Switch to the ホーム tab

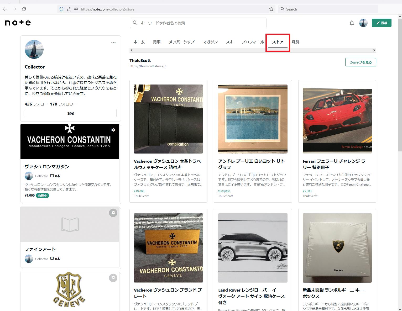point(139,42)
